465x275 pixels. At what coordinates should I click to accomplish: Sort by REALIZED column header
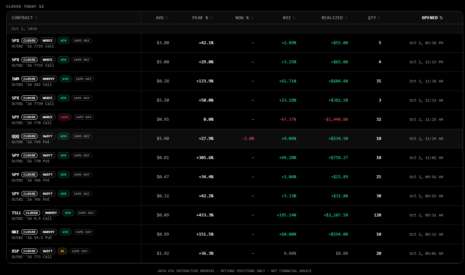click(x=335, y=18)
